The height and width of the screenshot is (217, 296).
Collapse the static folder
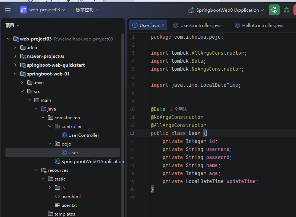pos(43,179)
